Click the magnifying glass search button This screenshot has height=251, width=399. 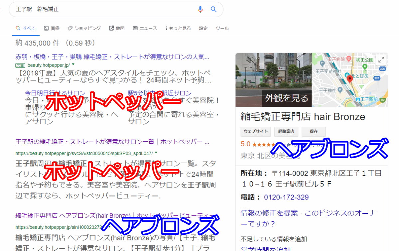point(213,9)
